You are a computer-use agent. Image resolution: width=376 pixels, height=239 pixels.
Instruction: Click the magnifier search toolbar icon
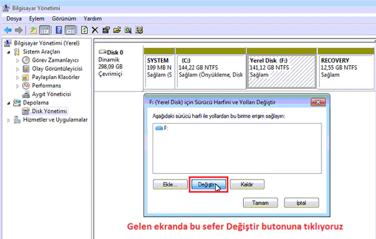(128, 30)
